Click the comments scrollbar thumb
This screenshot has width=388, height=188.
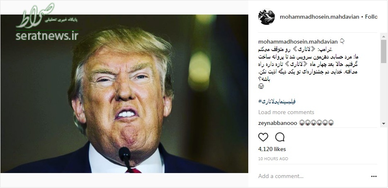tap(383, 51)
